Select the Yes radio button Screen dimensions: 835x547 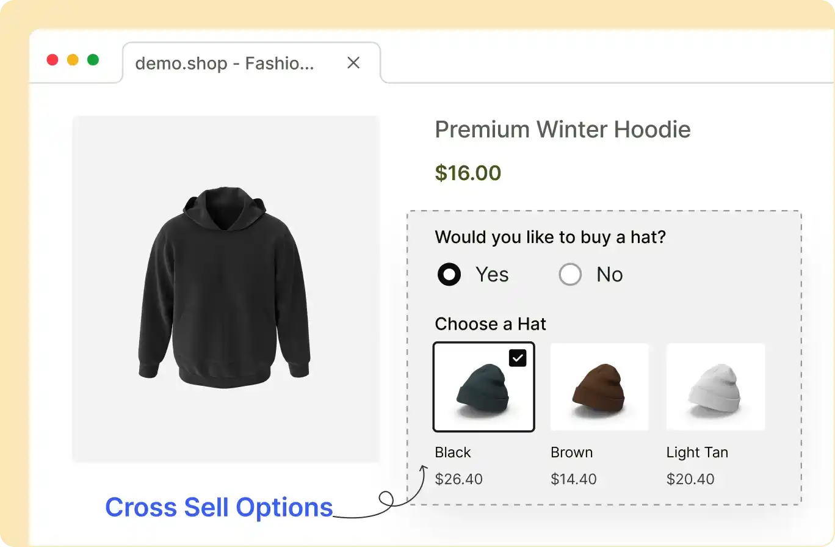click(x=449, y=275)
